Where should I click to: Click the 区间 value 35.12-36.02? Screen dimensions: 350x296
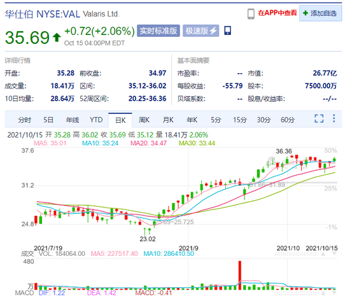click(148, 86)
